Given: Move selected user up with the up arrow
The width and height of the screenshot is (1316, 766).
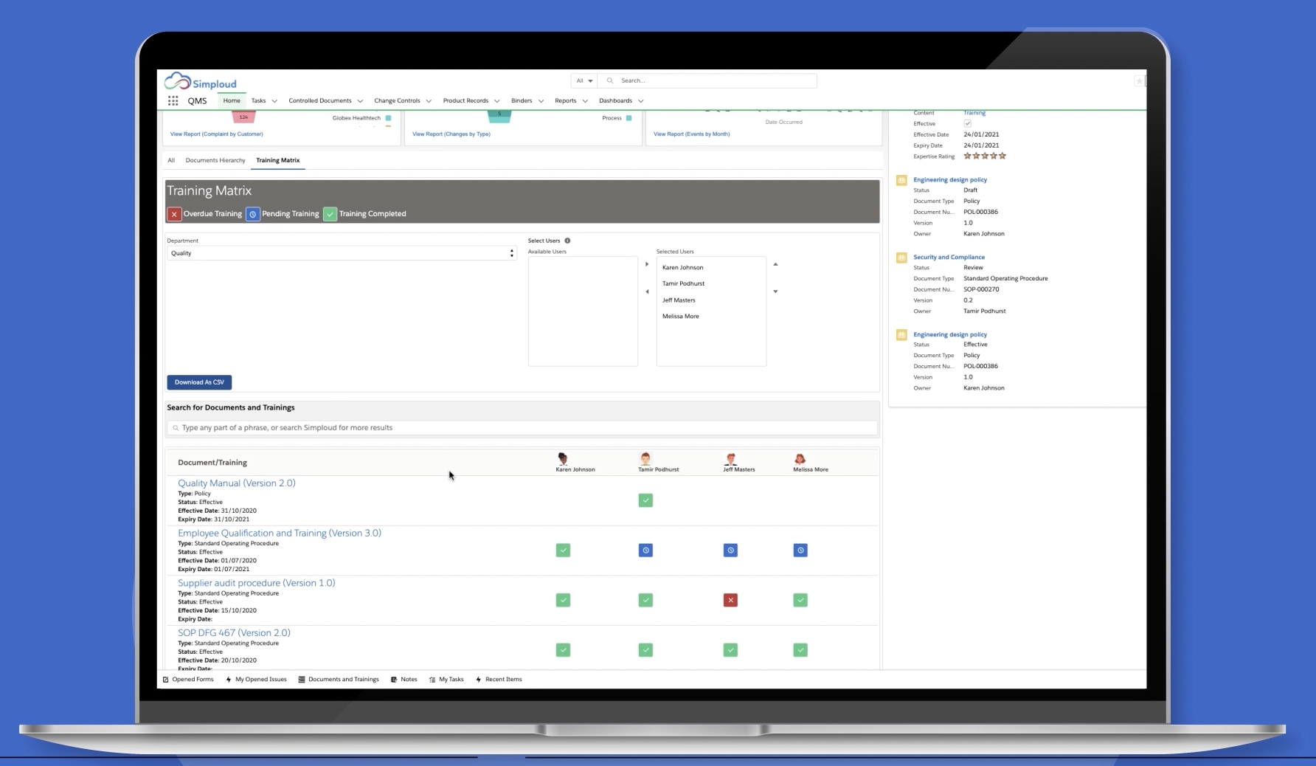Looking at the screenshot, I should [775, 264].
